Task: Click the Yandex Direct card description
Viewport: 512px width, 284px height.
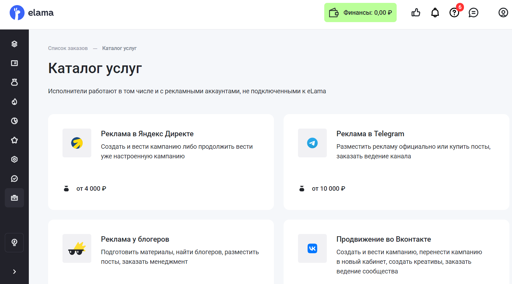Action: [x=177, y=151]
